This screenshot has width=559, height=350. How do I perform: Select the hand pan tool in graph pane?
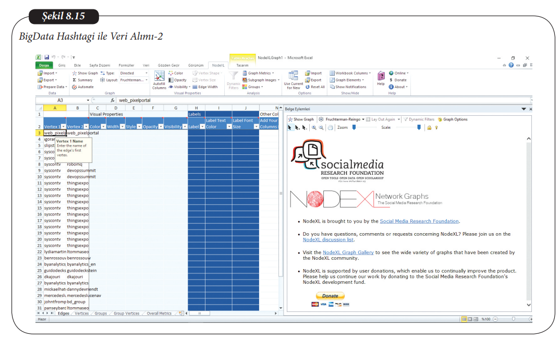[331, 127]
